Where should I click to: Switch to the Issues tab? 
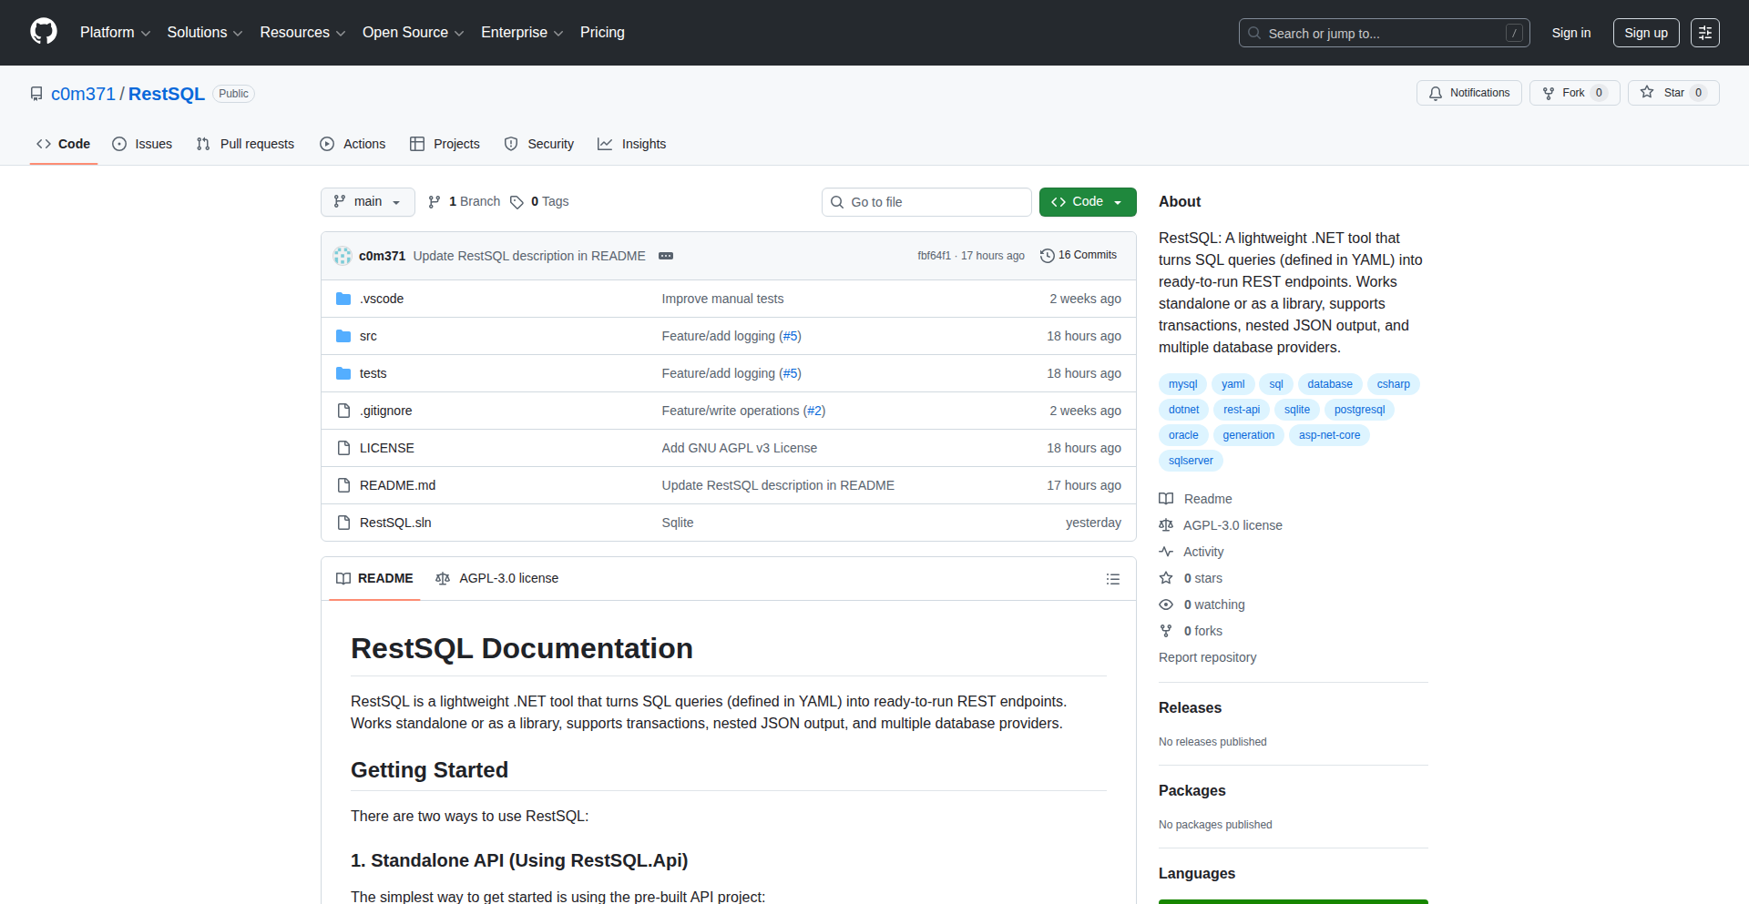pyautogui.click(x=142, y=144)
